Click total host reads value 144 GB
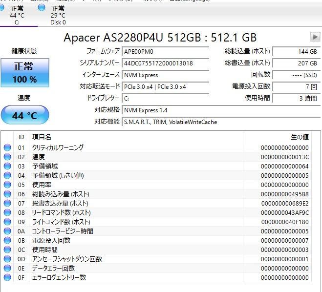The width and height of the screenshot is (322, 292). (x=296, y=51)
